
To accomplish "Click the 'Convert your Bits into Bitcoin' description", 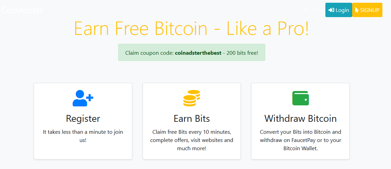I will [x=300, y=132].
